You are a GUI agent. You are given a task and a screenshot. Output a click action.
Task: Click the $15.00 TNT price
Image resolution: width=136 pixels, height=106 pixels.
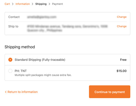(122, 71)
